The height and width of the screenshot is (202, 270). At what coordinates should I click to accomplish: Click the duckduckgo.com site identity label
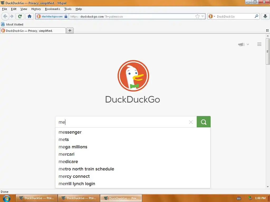click(52, 16)
